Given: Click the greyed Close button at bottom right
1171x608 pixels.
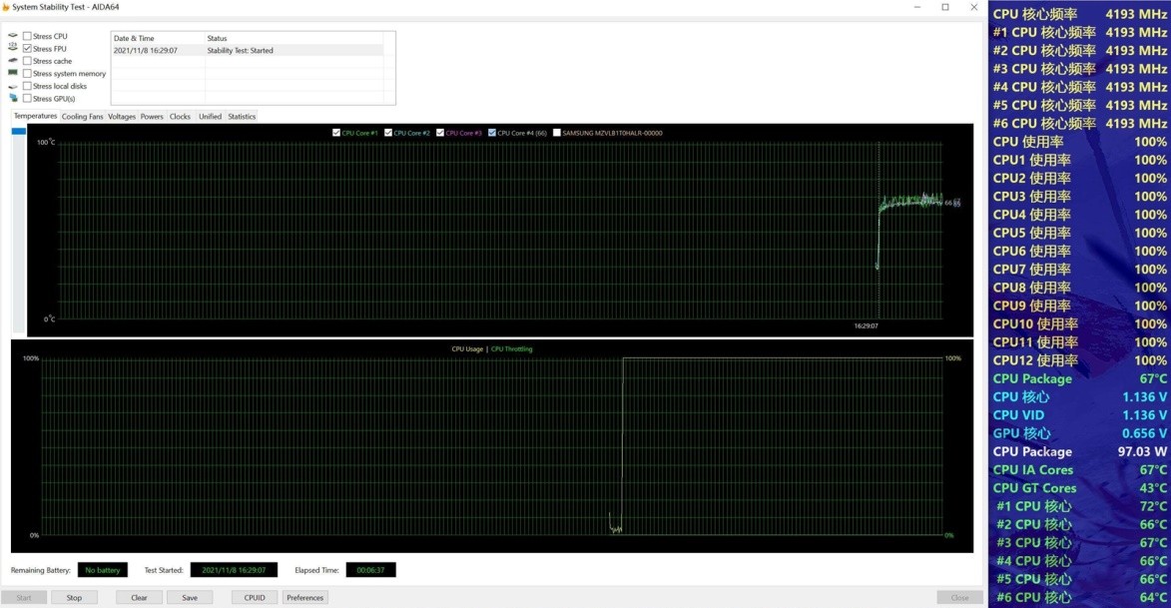Looking at the screenshot, I should tap(959, 598).
